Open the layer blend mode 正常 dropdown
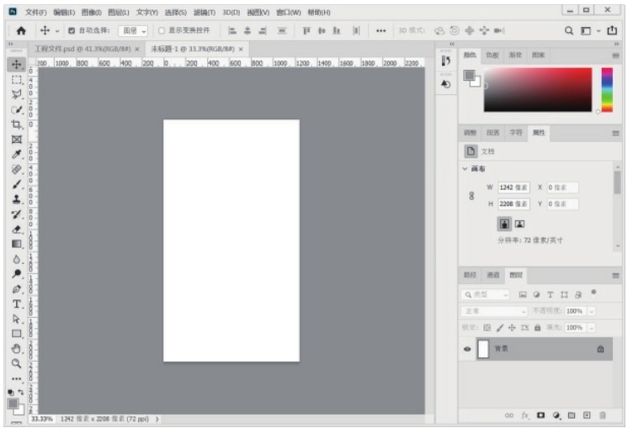The width and height of the screenshot is (628, 428). pos(493,311)
